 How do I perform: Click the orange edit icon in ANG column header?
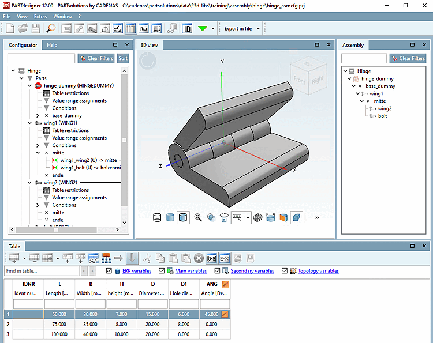pos(225,284)
